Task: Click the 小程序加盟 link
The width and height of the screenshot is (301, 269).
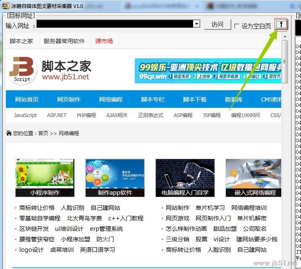Action: tap(76, 239)
